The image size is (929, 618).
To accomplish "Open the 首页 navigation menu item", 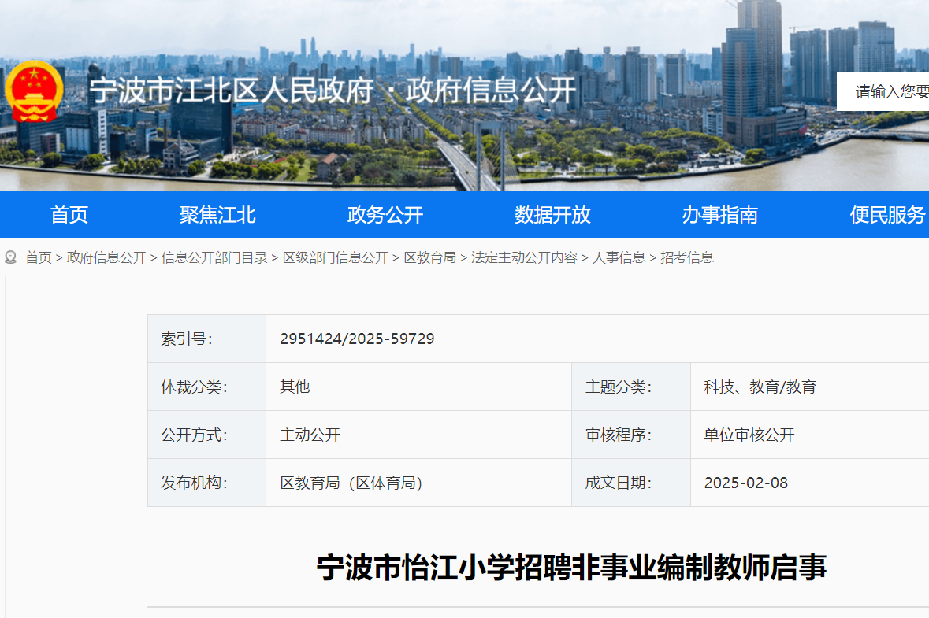I will [x=69, y=215].
